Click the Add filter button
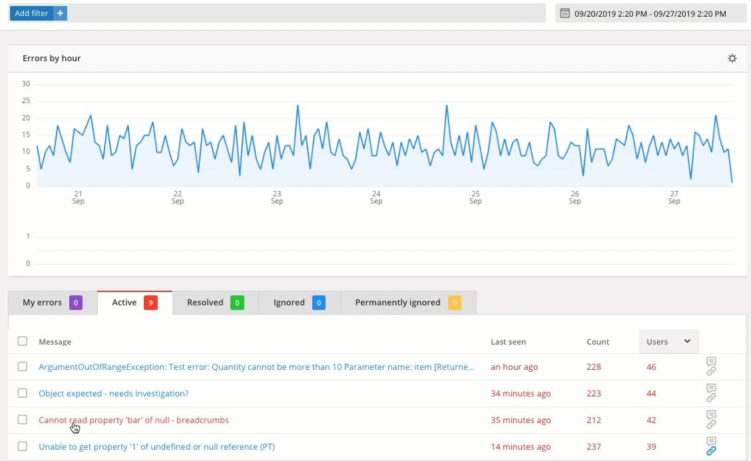Viewport: 751px width, 461px height. coord(31,13)
